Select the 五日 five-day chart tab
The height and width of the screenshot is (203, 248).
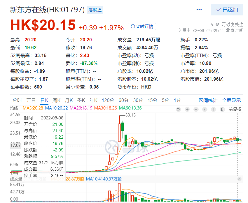[31, 100]
